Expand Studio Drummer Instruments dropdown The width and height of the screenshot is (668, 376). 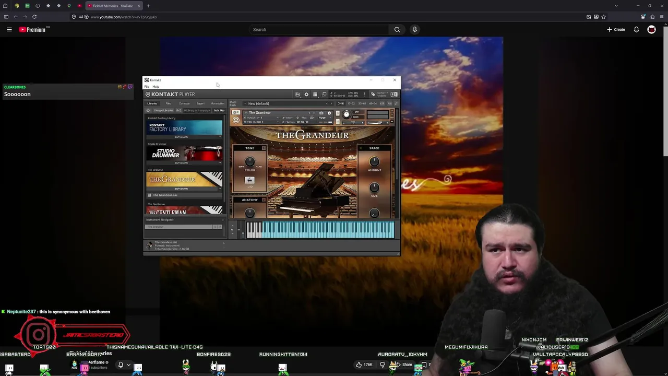pos(220,163)
